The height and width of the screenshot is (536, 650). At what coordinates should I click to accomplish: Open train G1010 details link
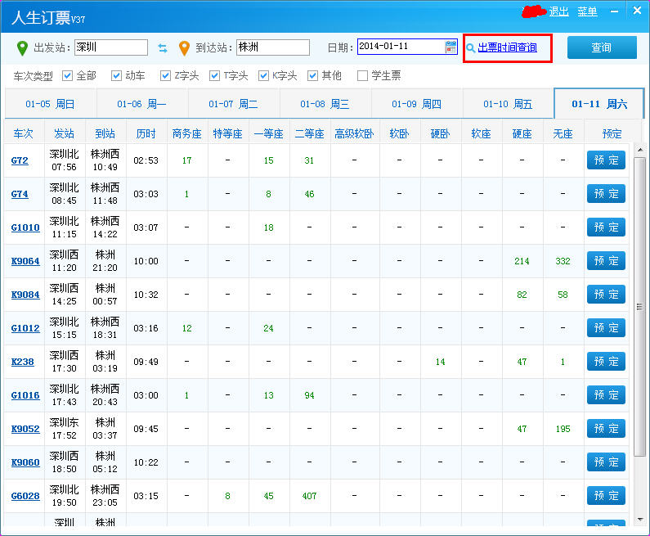pos(25,227)
